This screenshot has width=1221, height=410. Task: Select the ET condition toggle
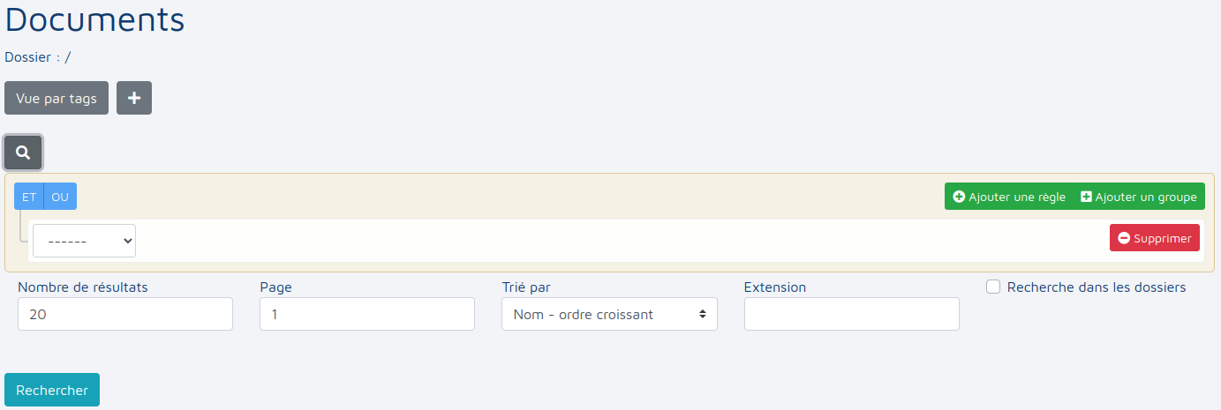point(29,197)
